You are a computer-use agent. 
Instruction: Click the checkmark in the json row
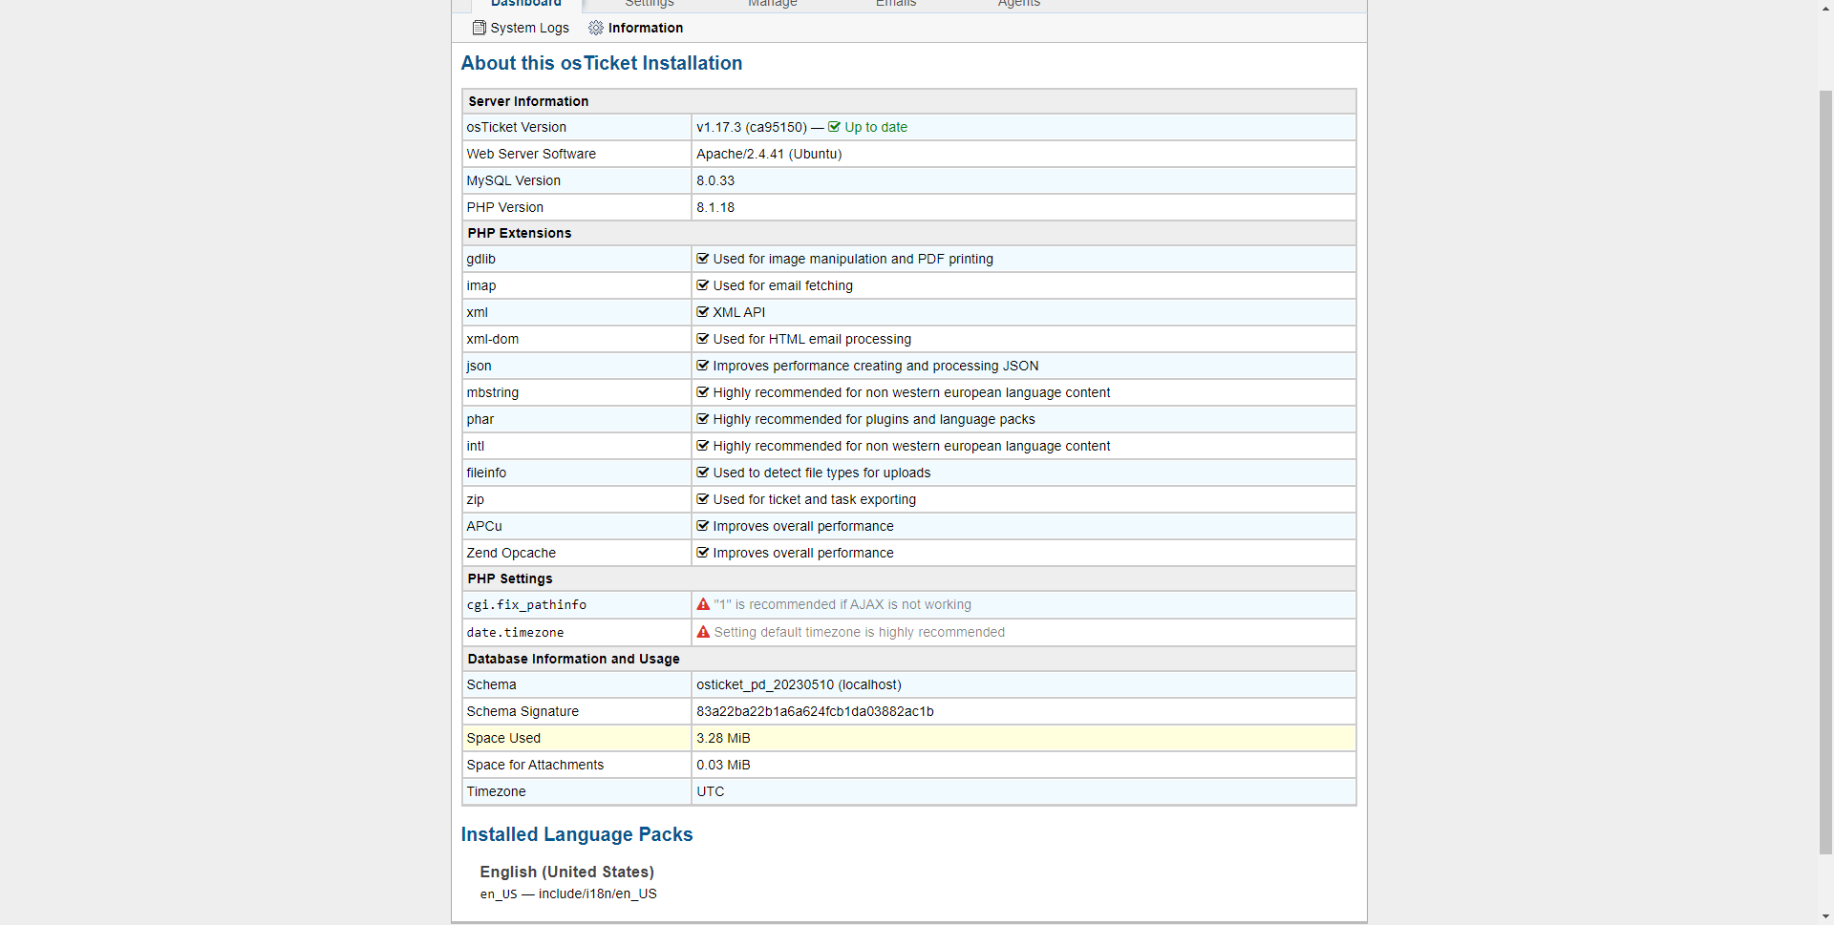[x=703, y=366]
